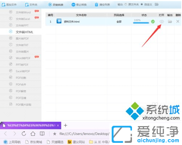This screenshot has height=145, width=182.
Task: Click the file type thumbnail of 资料文件.html
Action: point(59,21)
